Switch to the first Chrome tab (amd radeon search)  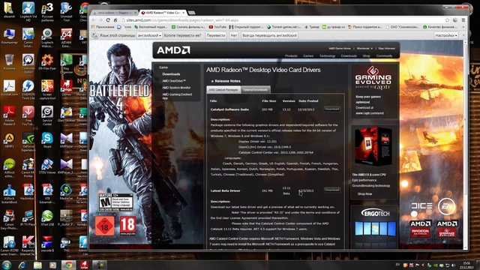(x=115, y=13)
